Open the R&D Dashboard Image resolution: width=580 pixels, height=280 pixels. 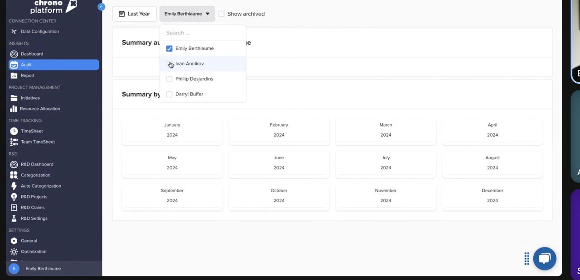(x=37, y=164)
